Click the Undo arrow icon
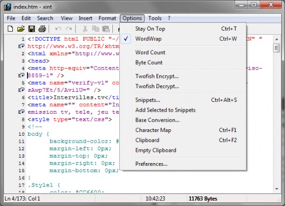The height and width of the screenshot is (206, 285). (58, 28)
